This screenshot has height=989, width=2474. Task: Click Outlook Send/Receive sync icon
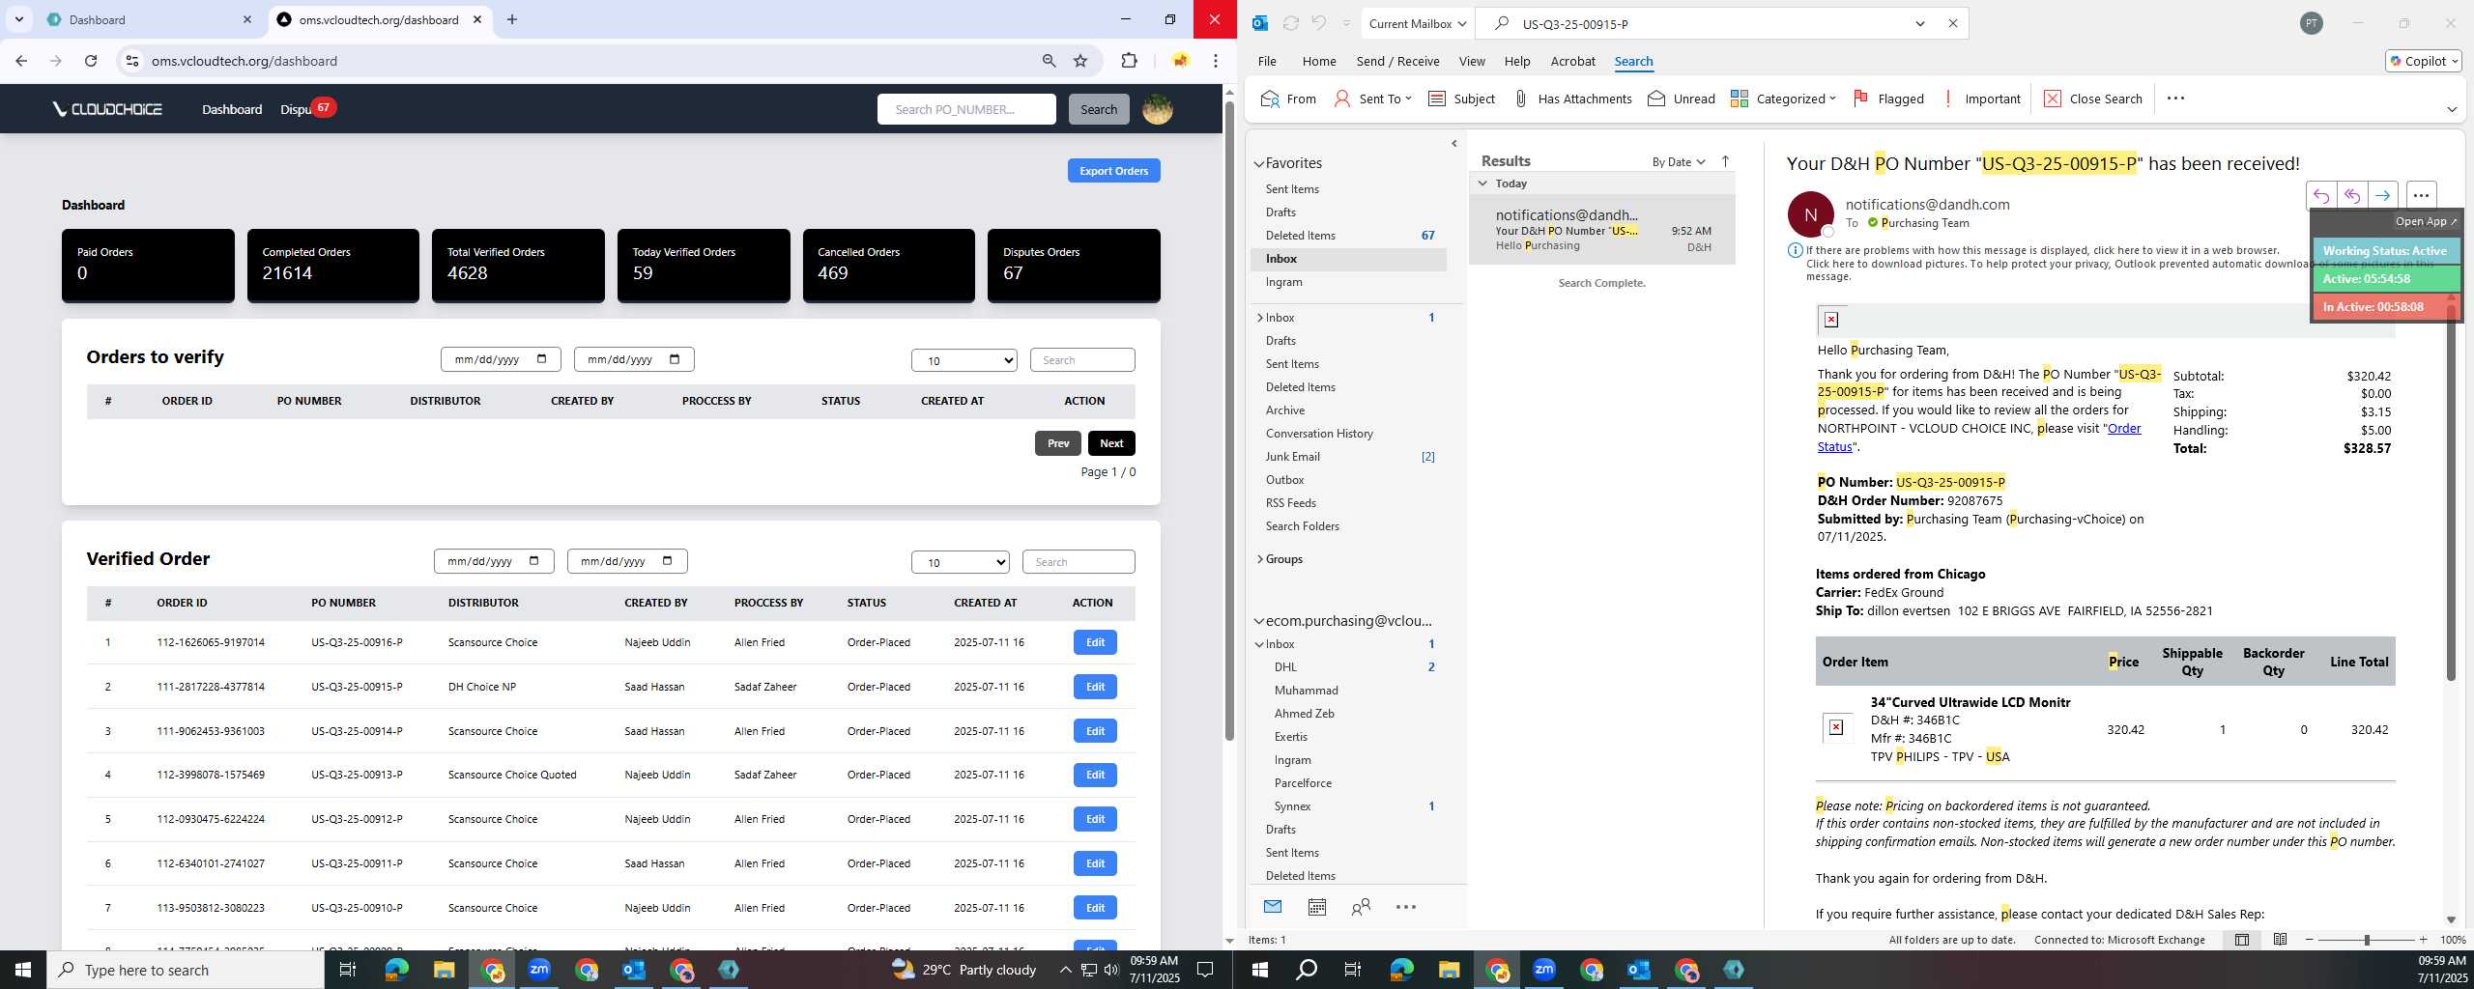click(1290, 23)
